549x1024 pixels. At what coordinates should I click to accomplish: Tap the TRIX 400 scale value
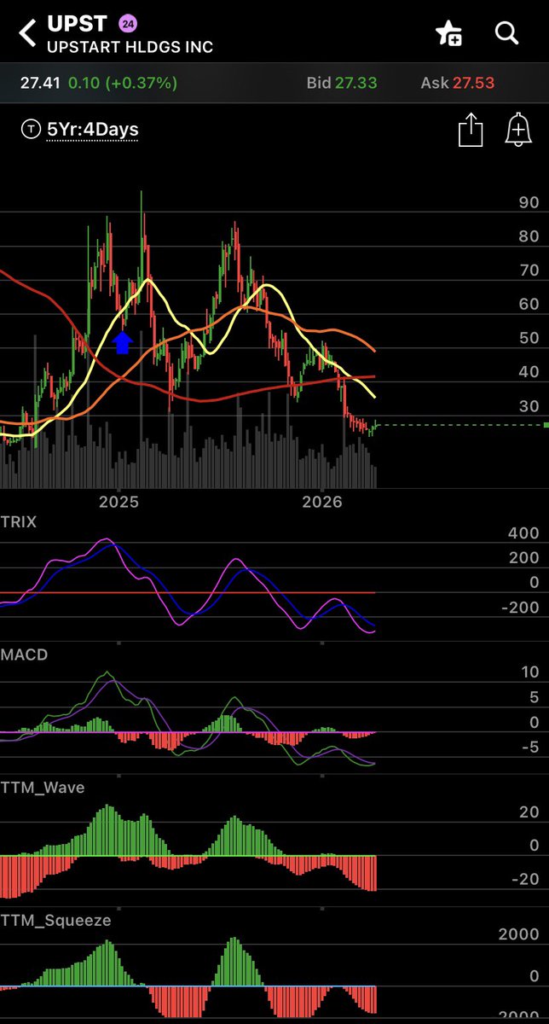(x=523, y=533)
